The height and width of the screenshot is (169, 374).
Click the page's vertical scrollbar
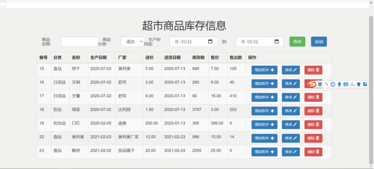(371, 91)
